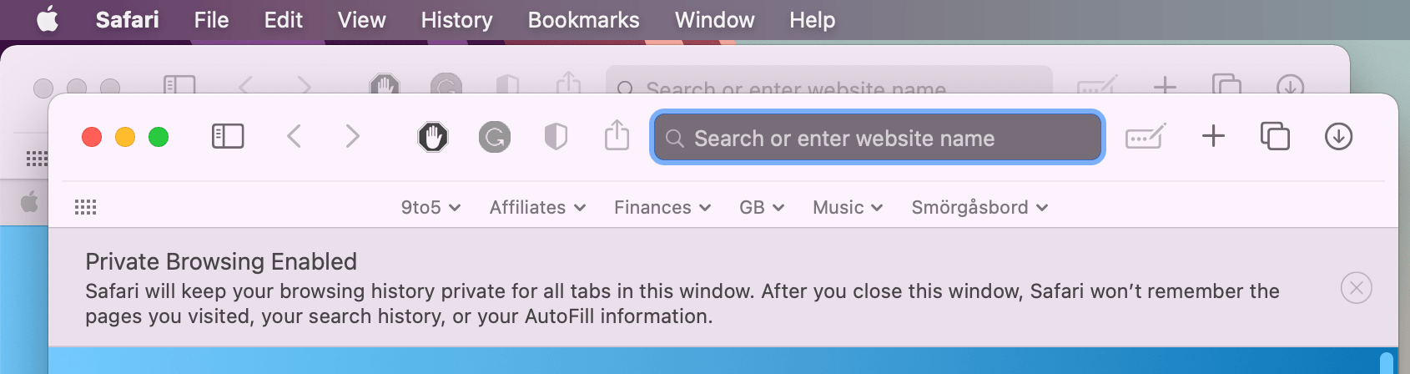Screen dimensions: 1410x374
Task: Show the favorites grid in bookmarks bar
Action: click(x=86, y=207)
